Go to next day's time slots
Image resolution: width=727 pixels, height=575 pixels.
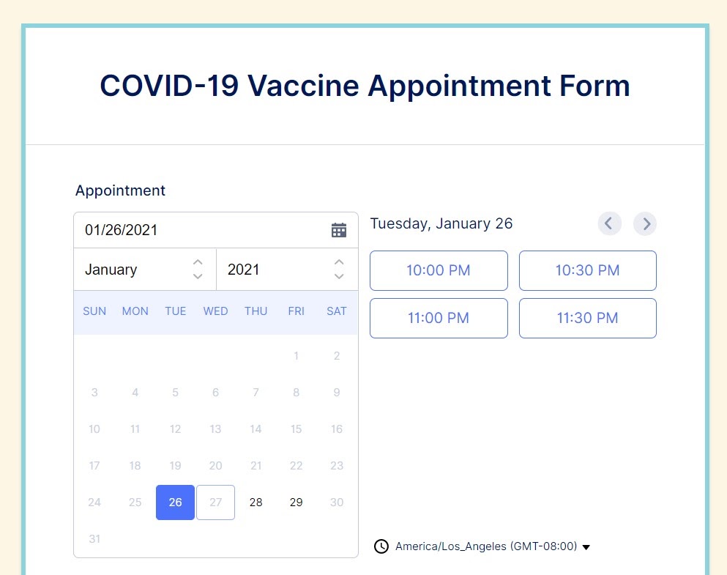coord(645,223)
